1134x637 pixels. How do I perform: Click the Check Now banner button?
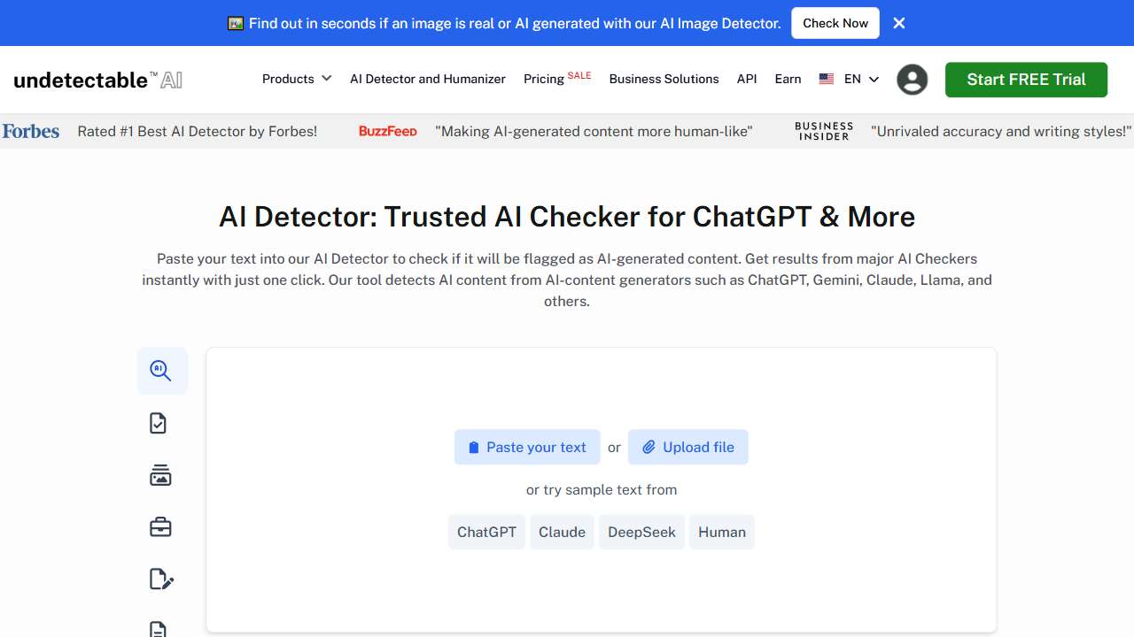835,23
